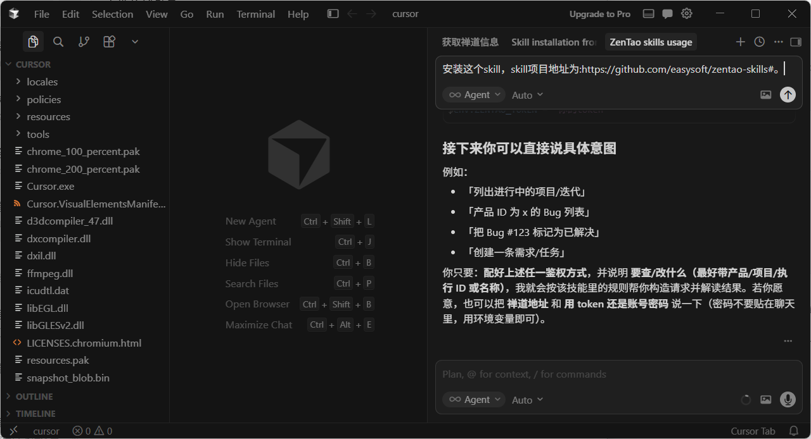Open the settings gear icon

point(687,14)
